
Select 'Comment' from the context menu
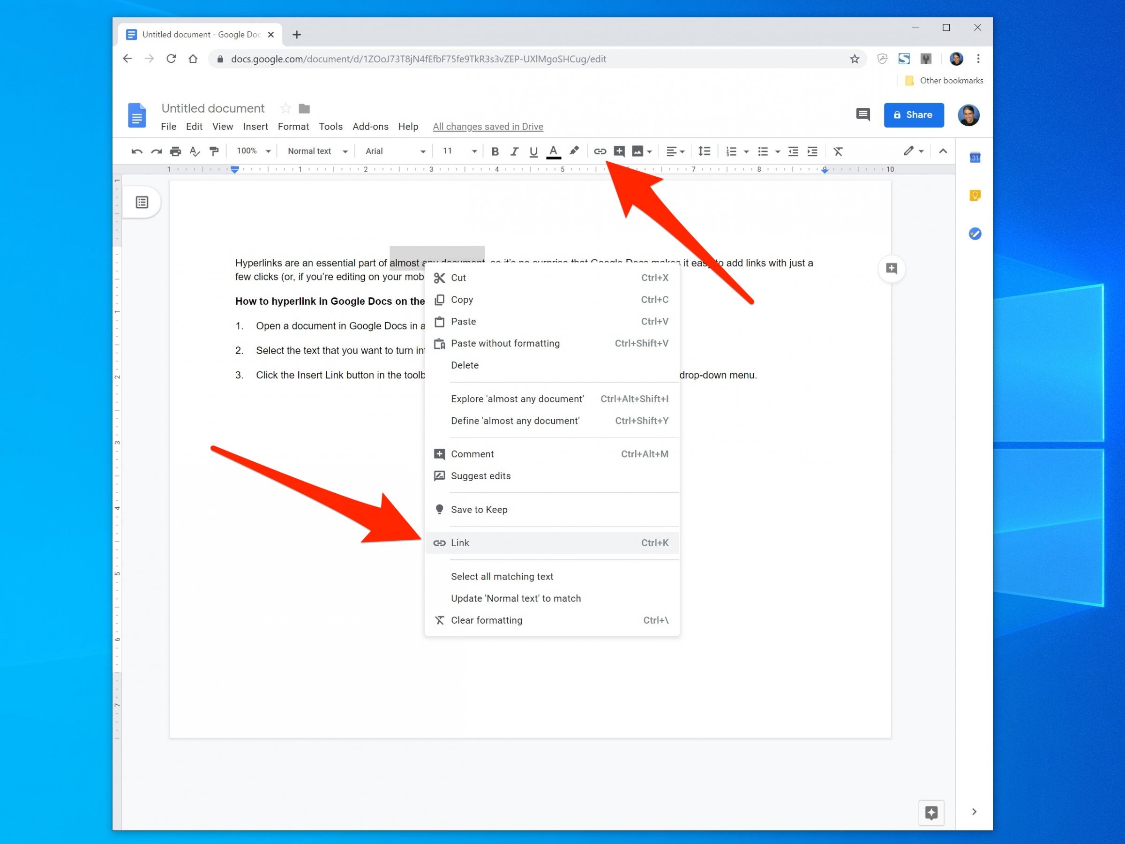(472, 454)
